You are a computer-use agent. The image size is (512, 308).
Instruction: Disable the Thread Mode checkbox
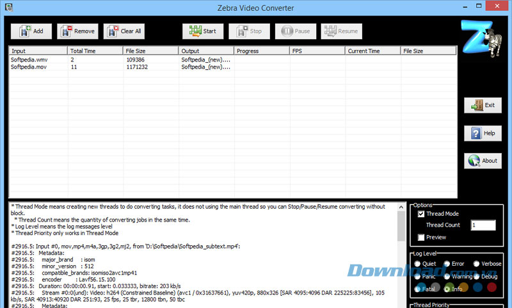click(420, 214)
